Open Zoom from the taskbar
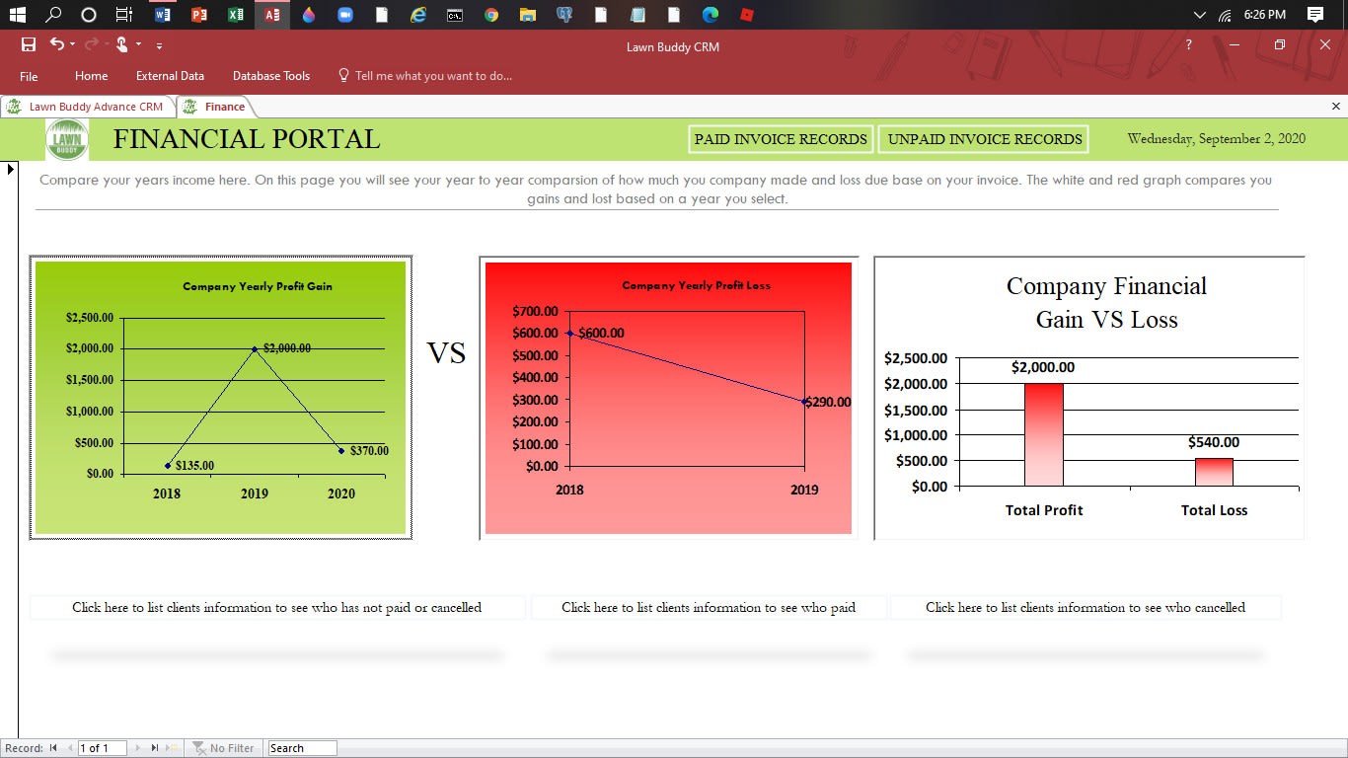 click(345, 15)
